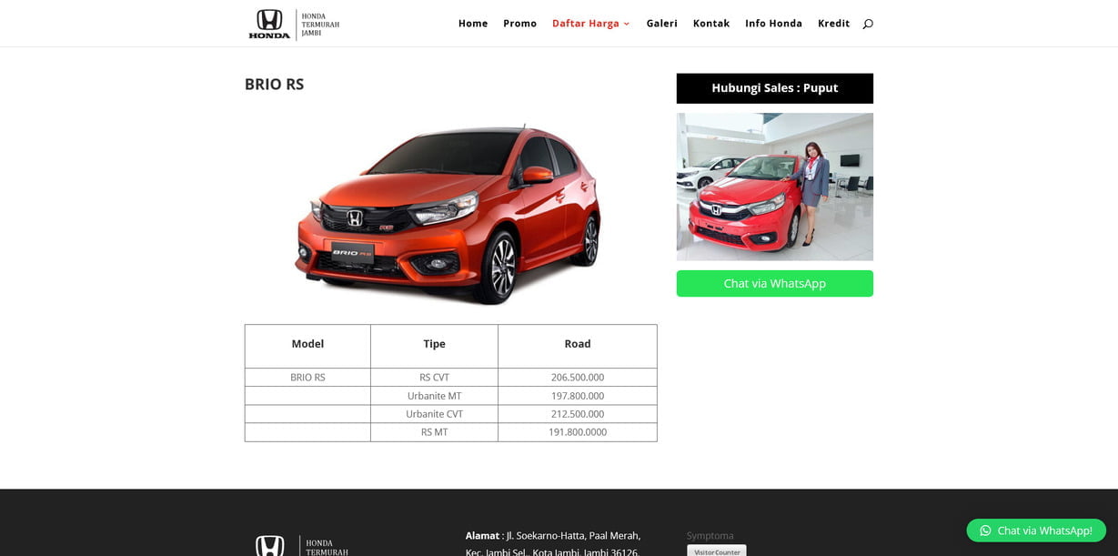This screenshot has height=556, width=1118.
Task: Select the BRIO RS table cell
Action: tap(307, 378)
